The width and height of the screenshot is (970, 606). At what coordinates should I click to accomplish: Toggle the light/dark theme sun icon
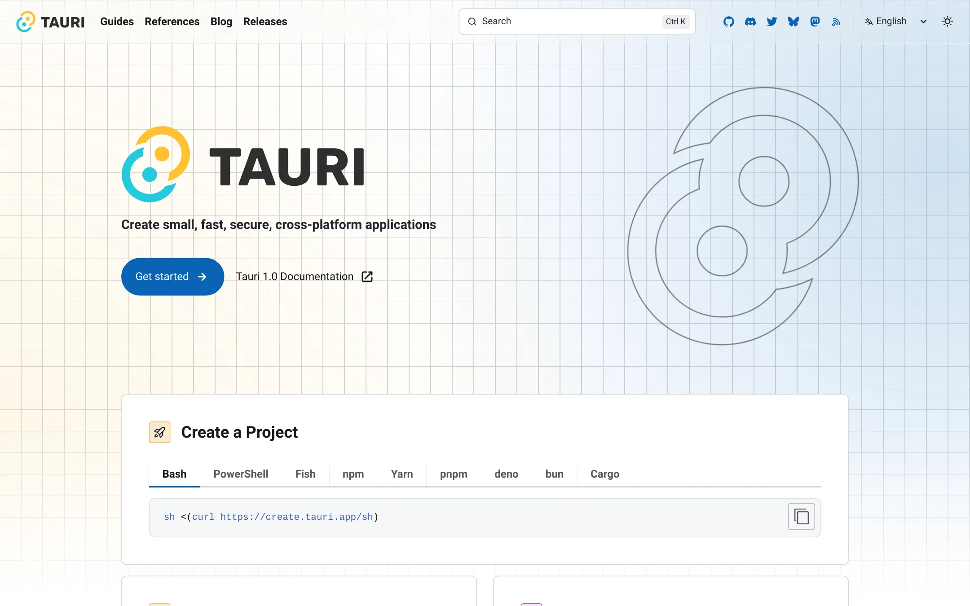tap(947, 22)
